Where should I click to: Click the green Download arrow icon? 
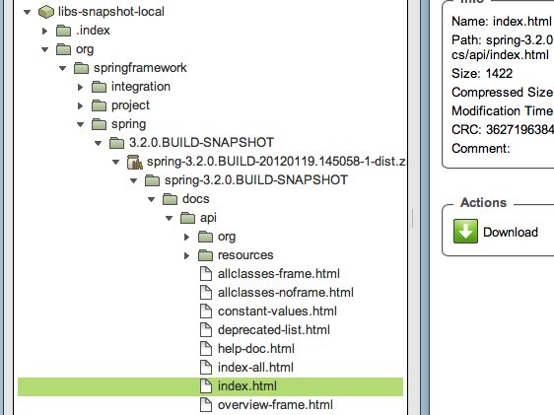tap(465, 232)
